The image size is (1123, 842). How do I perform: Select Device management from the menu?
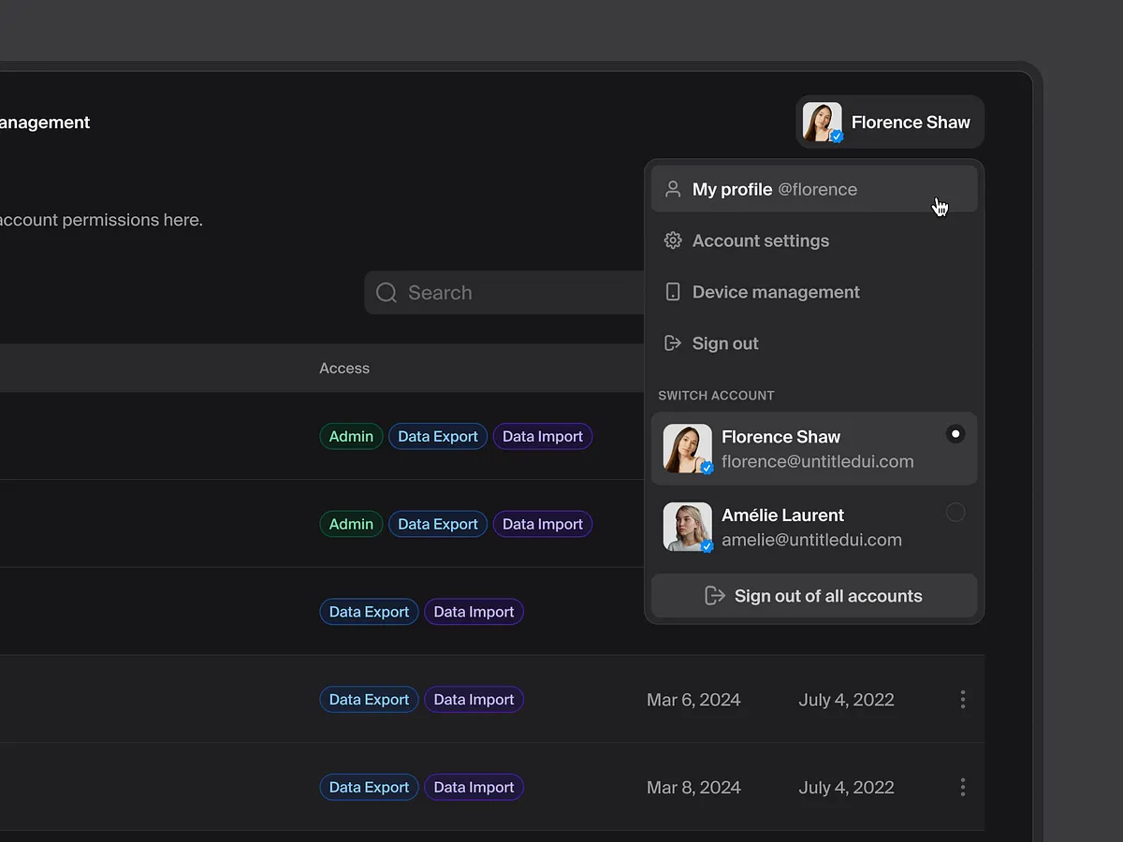775,291
